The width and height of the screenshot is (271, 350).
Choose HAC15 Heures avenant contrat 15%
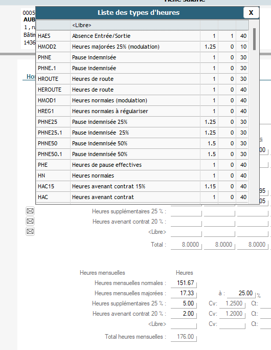tap(142, 186)
